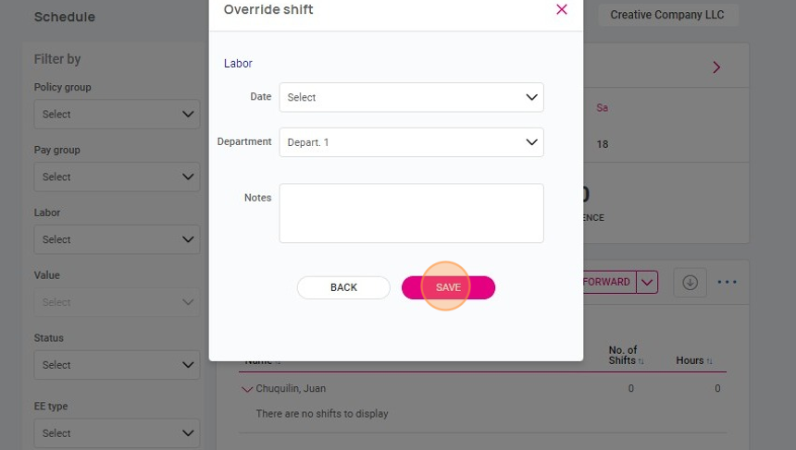The image size is (796, 450).
Task: Select the Creative Company LLC selector
Action: [x=667, y=15]
